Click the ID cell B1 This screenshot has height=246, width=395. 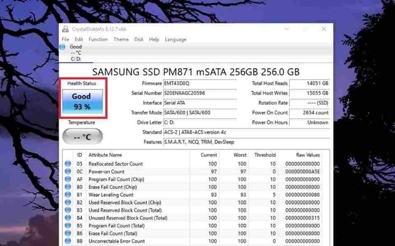click(79, 195)
